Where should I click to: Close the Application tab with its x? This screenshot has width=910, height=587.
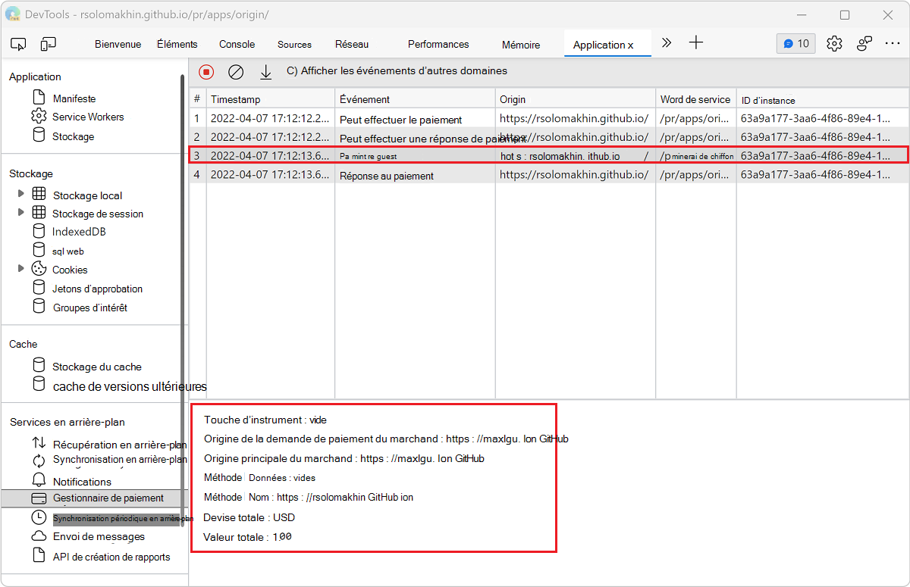(x=630, y=45)
